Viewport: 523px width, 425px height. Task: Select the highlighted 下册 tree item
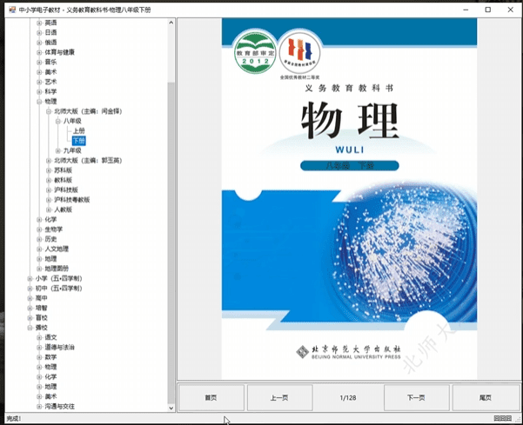pyautogui.click(x=78, y=140)
